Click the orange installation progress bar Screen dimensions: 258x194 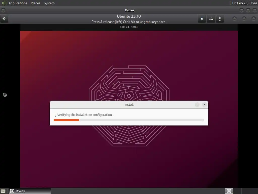129,120
